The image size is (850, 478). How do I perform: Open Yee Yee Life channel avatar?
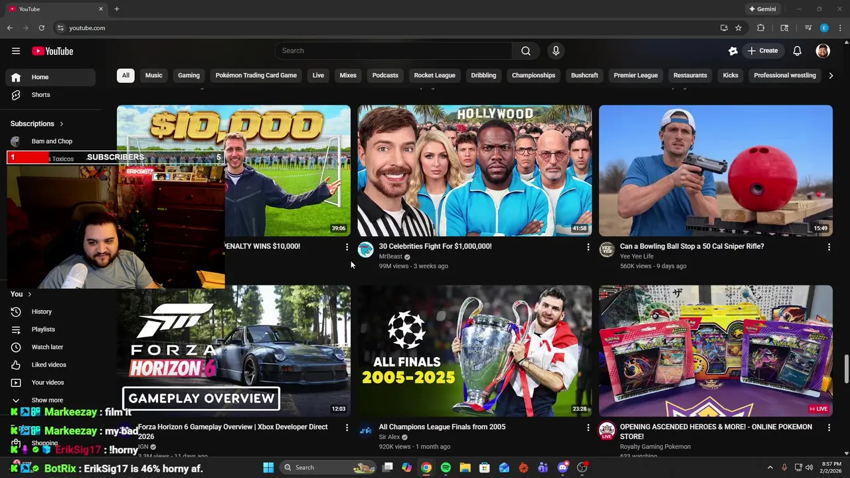pos(606,250)
